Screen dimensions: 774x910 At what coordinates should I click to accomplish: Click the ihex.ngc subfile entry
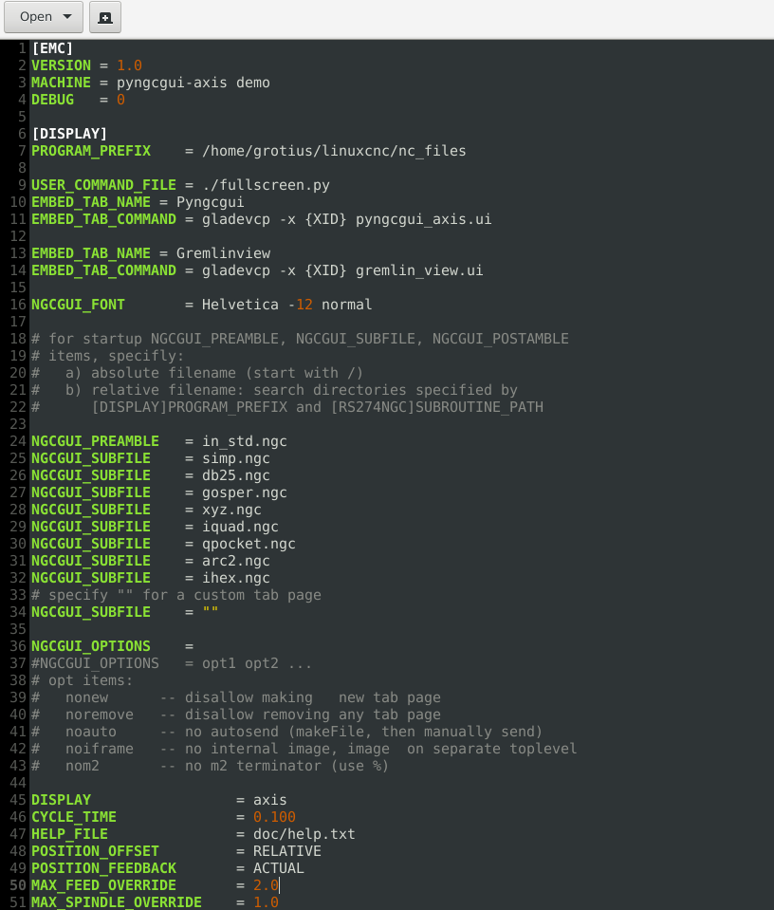click(x=236, y=578)
